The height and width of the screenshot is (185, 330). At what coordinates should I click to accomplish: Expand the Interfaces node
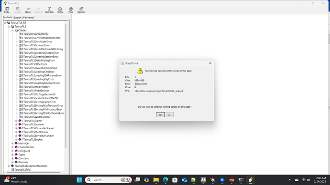(12, 144)
